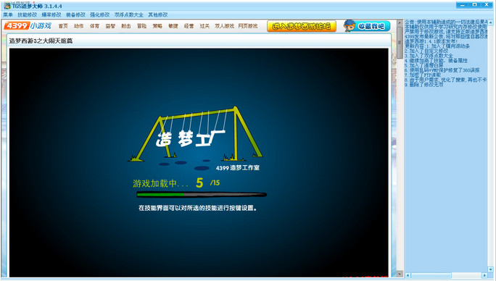Screen dimensions: 496x281
Task: Open the 益智 game category
Action: coord(110,26)
